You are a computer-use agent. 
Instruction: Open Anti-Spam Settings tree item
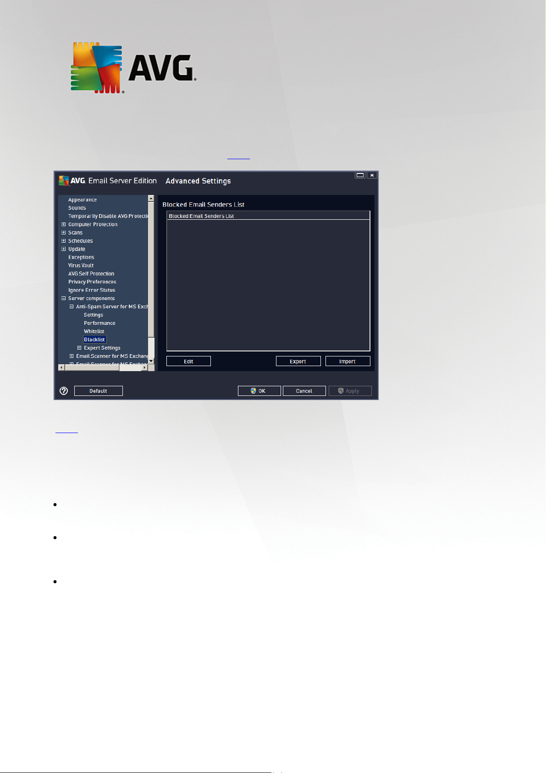[x=94, y=315]
